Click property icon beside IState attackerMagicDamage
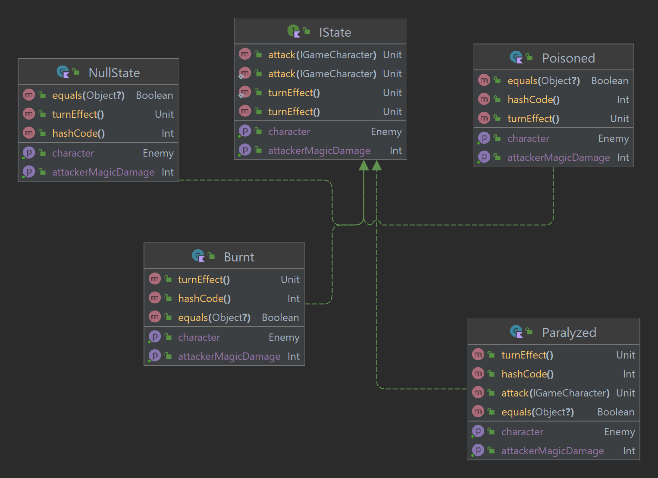 click(245, 150)
